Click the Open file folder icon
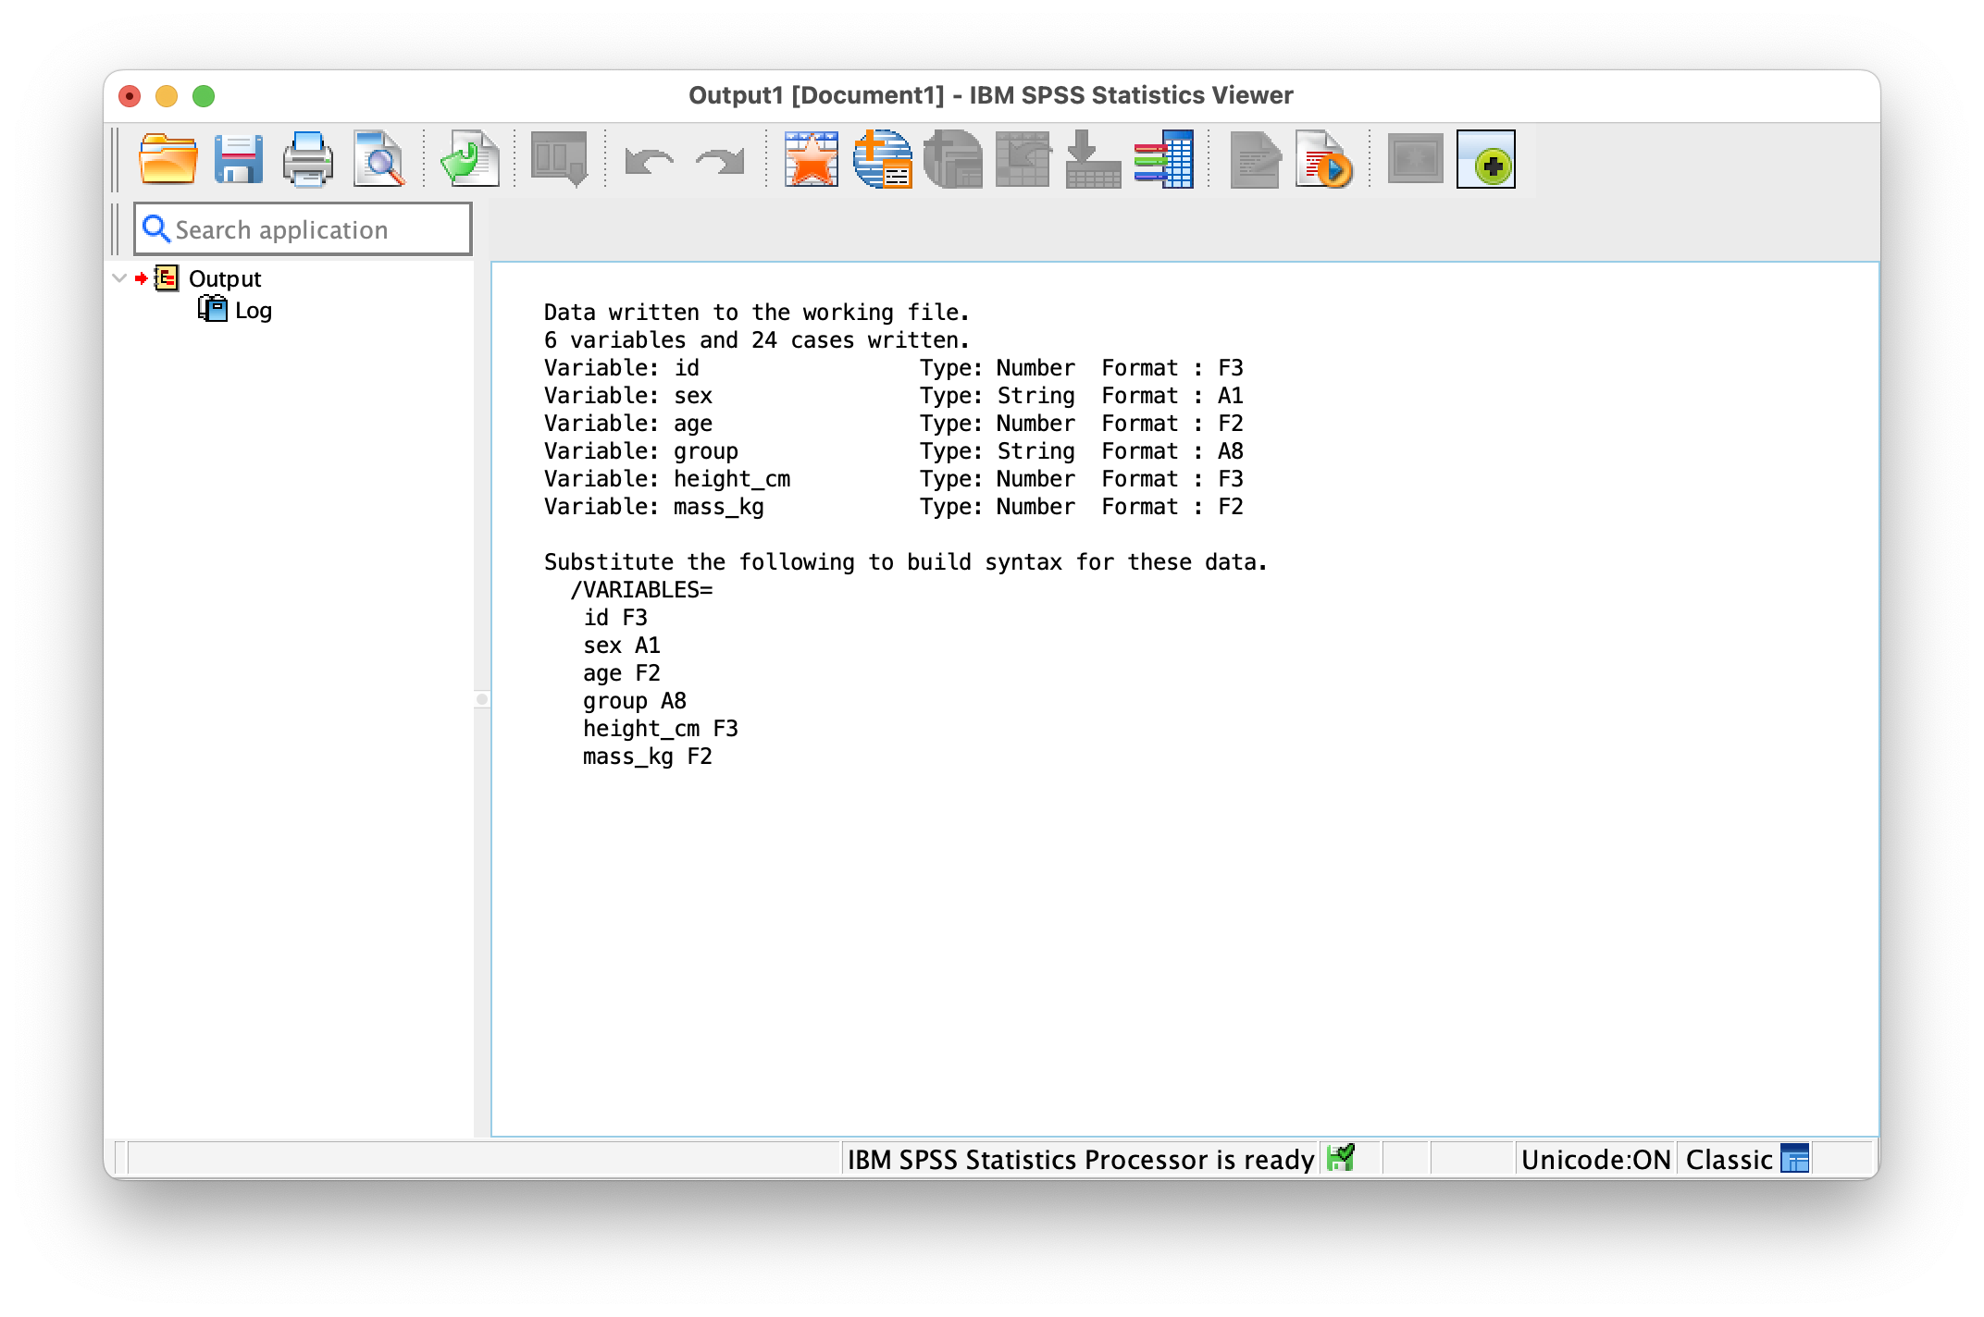The image size is (1984, 1317). click(167, 159)
